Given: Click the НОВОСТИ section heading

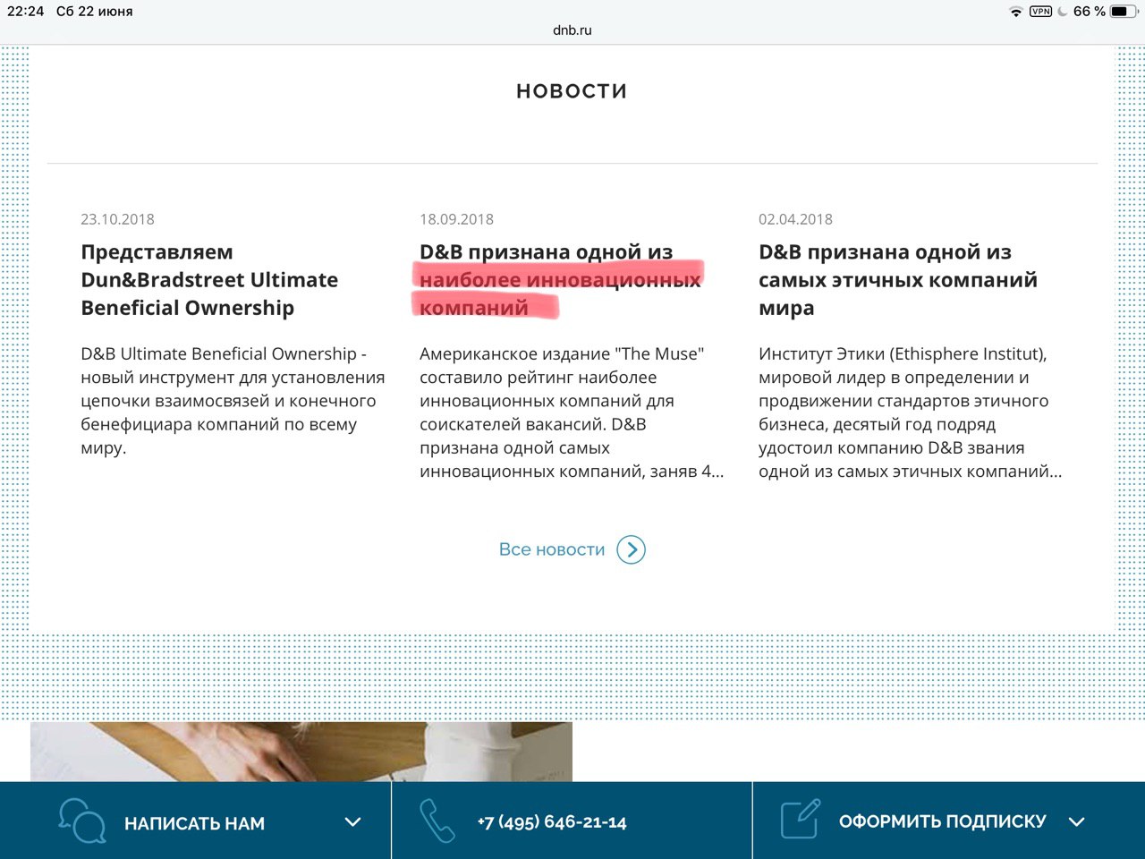Looking at the screenshot, I should pos(572,91).
